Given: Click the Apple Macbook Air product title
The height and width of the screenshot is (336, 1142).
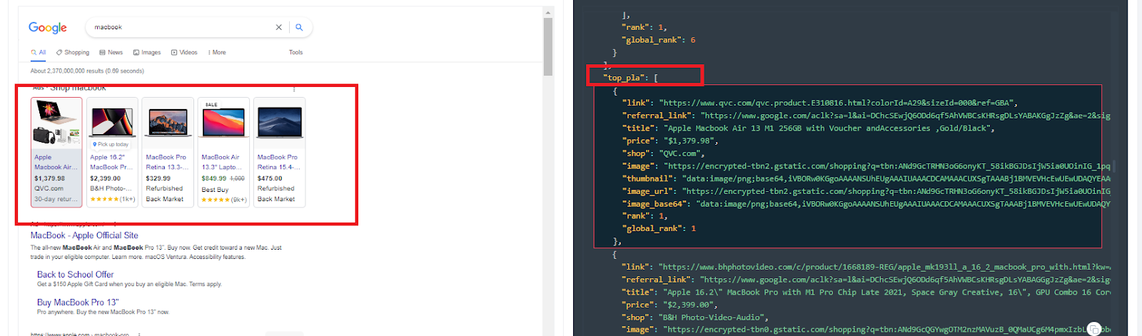Looking at the screenshot, I should pos(54,162).
